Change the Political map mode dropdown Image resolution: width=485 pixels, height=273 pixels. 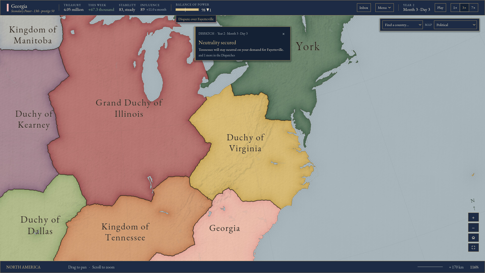(455, 25)
